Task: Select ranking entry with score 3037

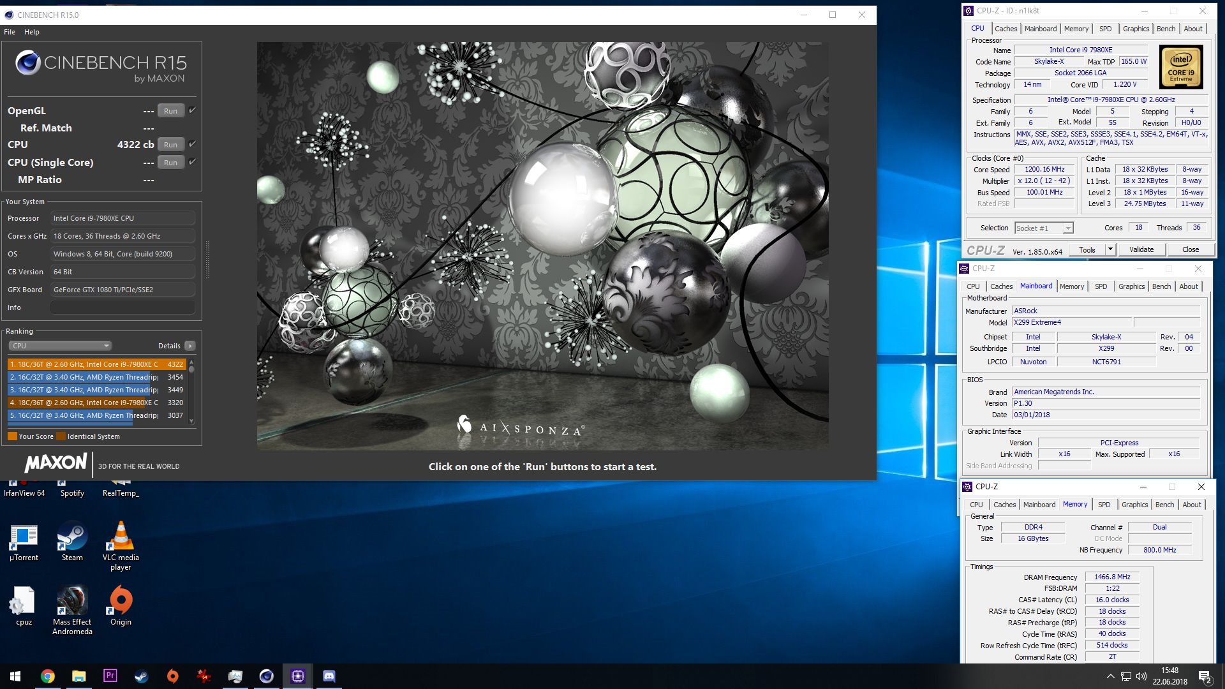Action: 97,415
